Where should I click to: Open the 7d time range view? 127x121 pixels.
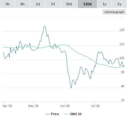(53, 4)
